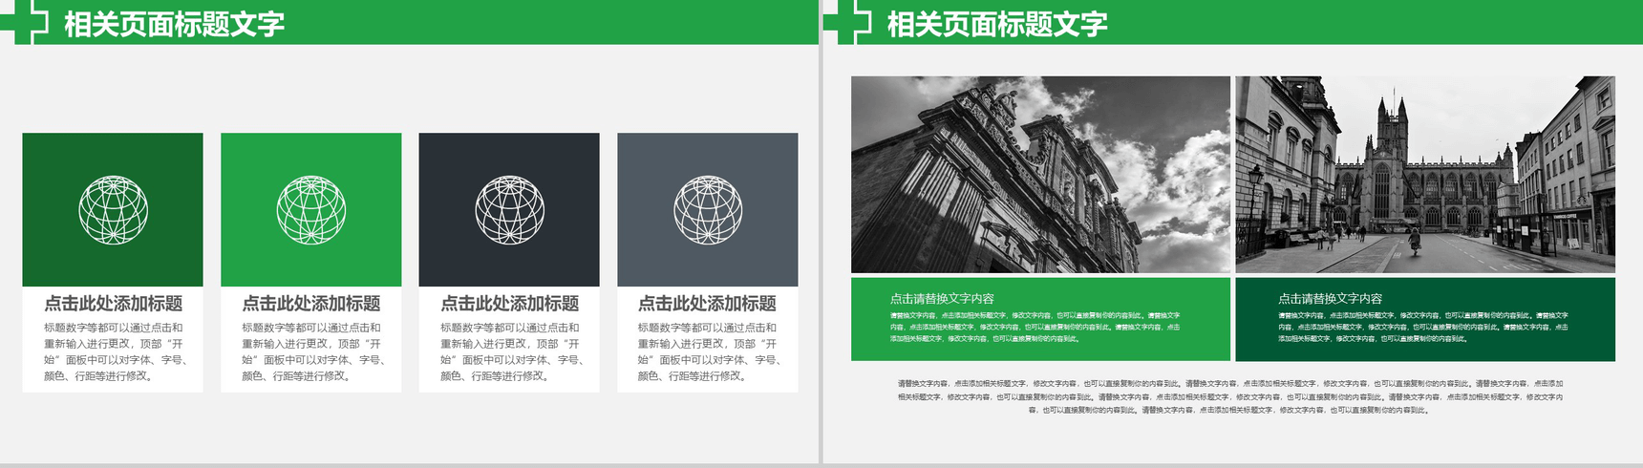Select the globe icon on the slate gray card

(708, 210)
